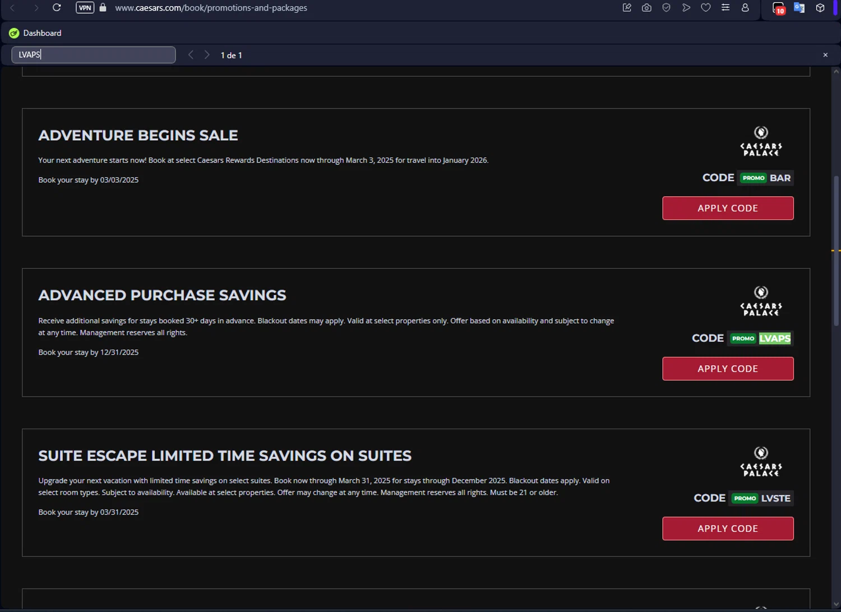Go forward using the browser forward arrow

point(36,8)
